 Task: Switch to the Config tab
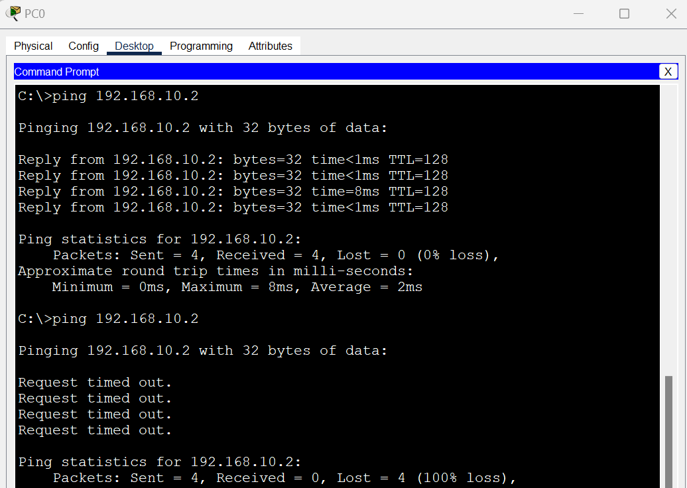click(x=84, y=46)
